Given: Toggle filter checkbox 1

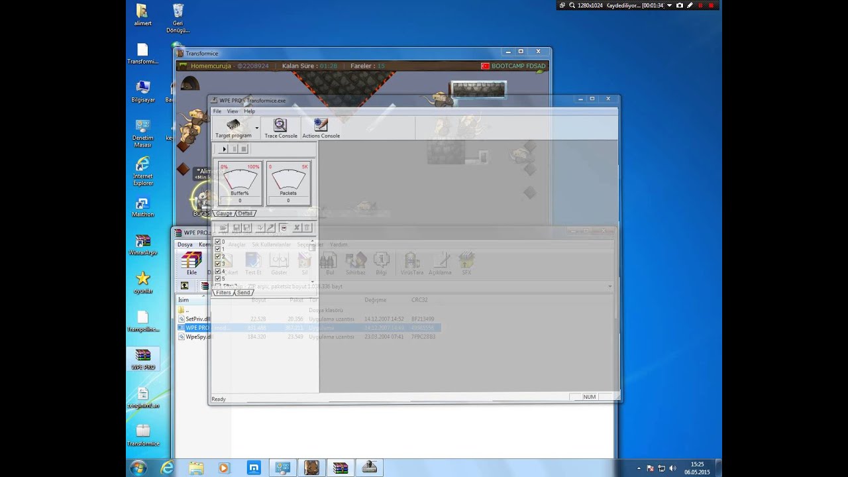Looking at the screenshot, I should (x=217, y=249).
